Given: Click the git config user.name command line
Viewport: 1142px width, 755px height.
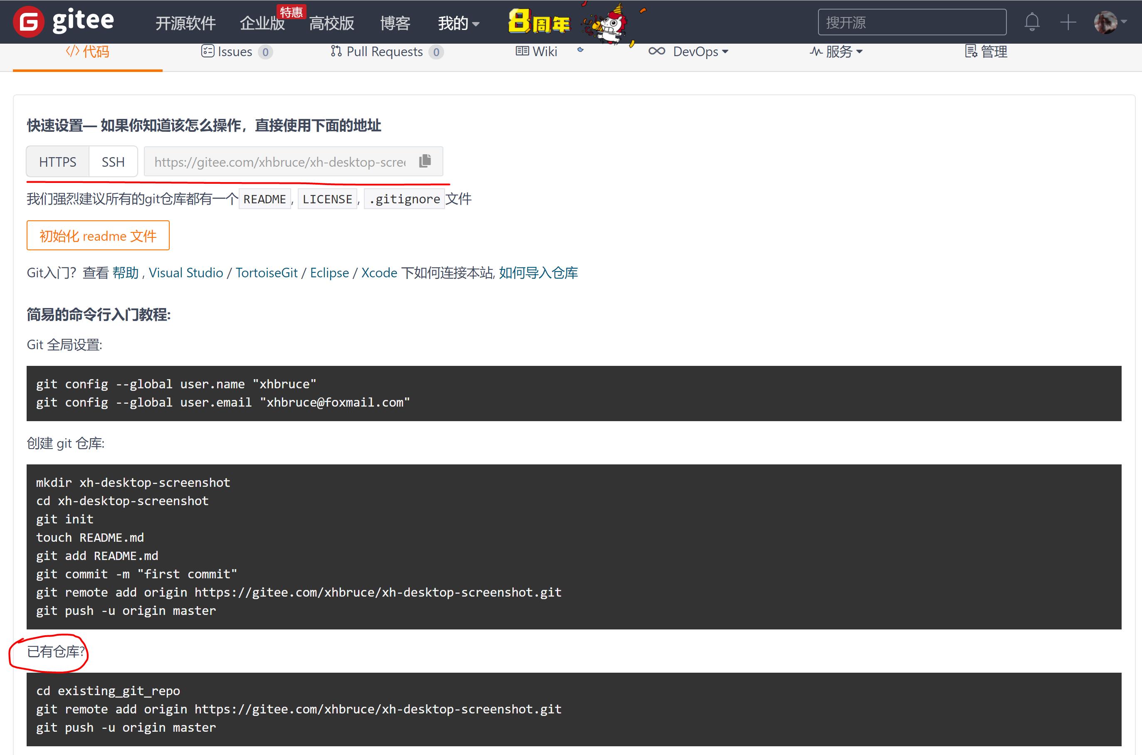Looking at the screenshot, I should (176, 384).
